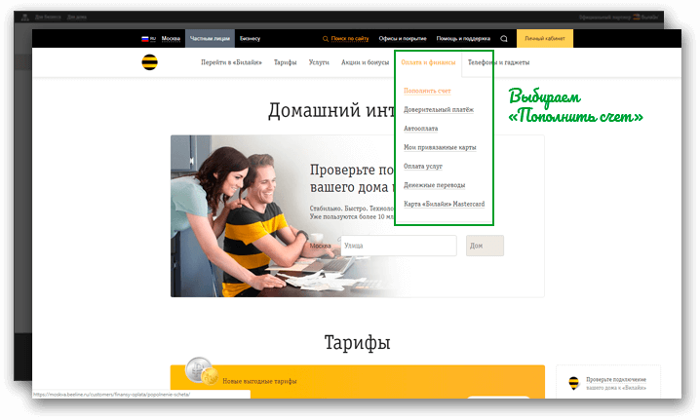This screenshot has width=700, height=420.
Task: Open «Оплата услуг» menu item
Action: pyautogui.click(x=423, y=167)
